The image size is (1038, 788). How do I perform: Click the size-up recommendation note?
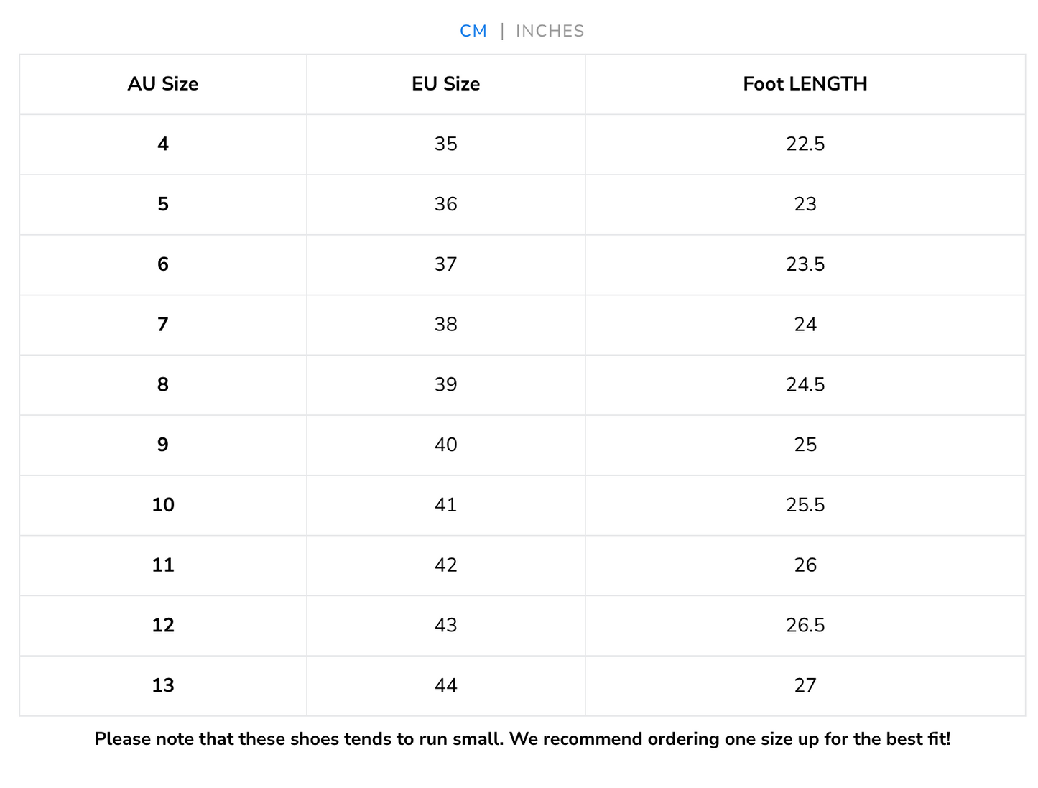coord(522,739)
